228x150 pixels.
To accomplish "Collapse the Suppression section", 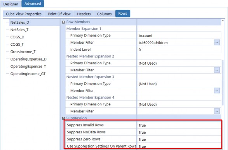I will pyautogui.click(x=63, y=118).
